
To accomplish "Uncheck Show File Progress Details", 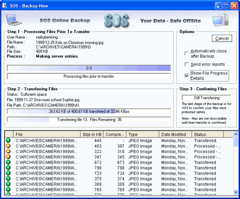I will point(186,76).
